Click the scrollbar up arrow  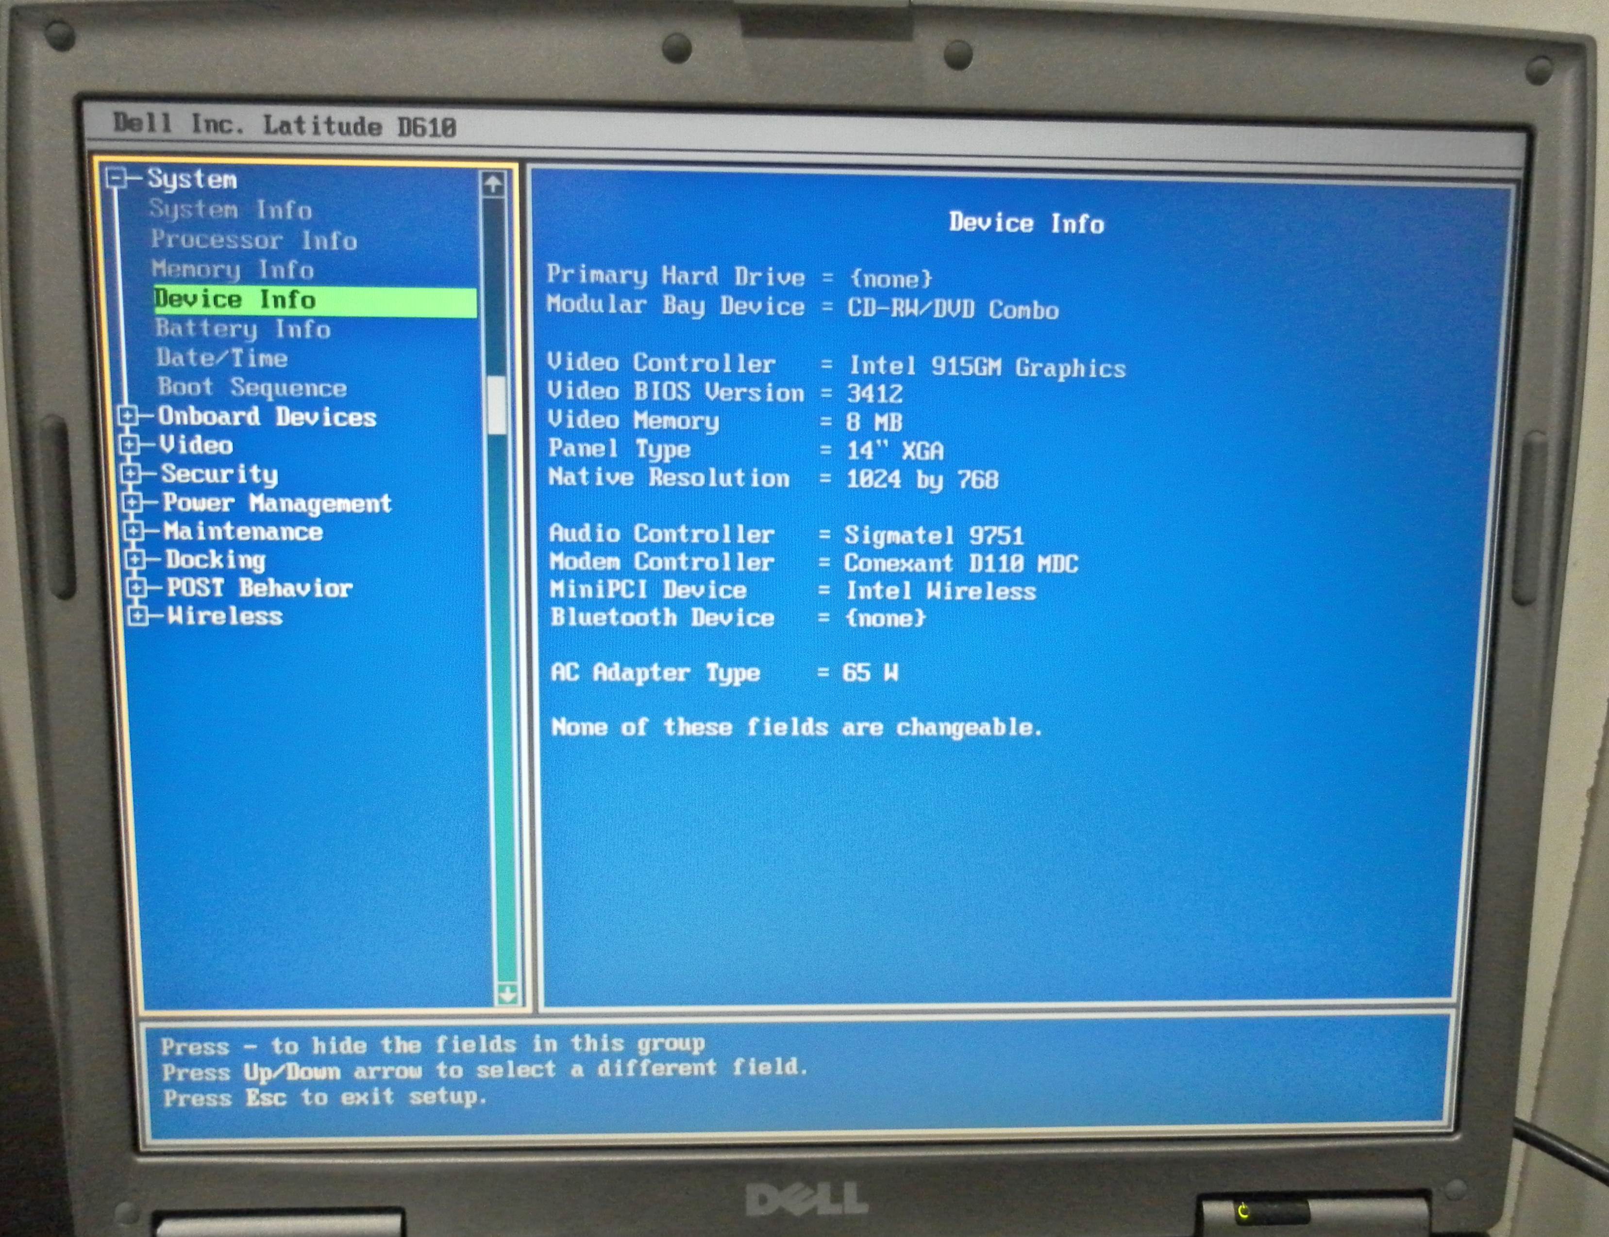tap(493, 183)
